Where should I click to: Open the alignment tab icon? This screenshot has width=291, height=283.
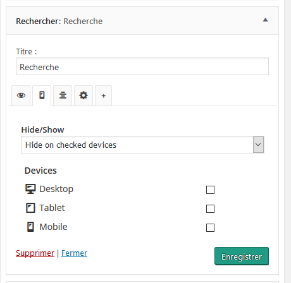pyautogui.click(x=63, y=95)
